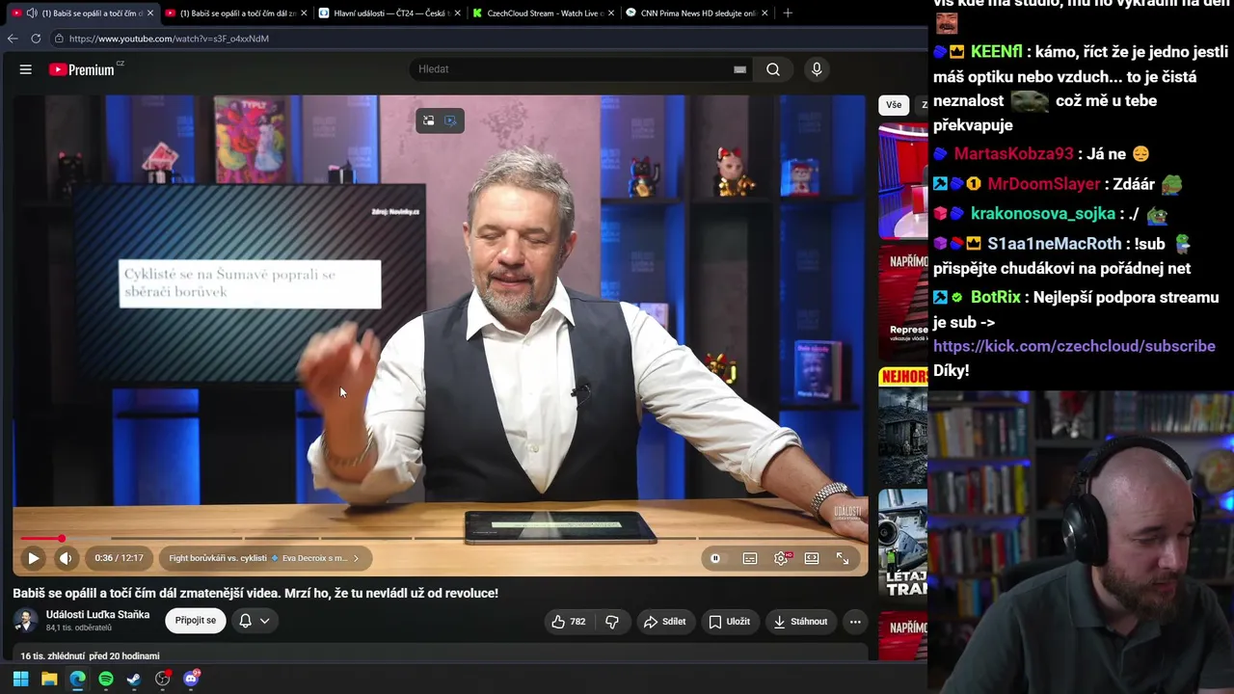
Task: Click the search magnifier button
Action: 773,69
